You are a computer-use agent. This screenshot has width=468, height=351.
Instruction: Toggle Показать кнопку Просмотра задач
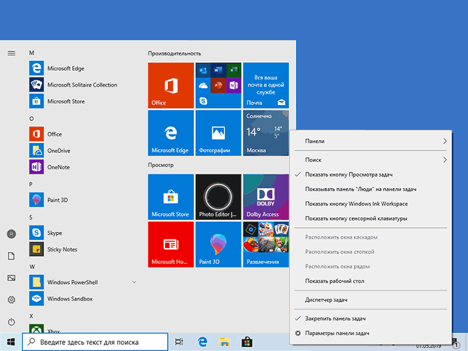(370, 174)
